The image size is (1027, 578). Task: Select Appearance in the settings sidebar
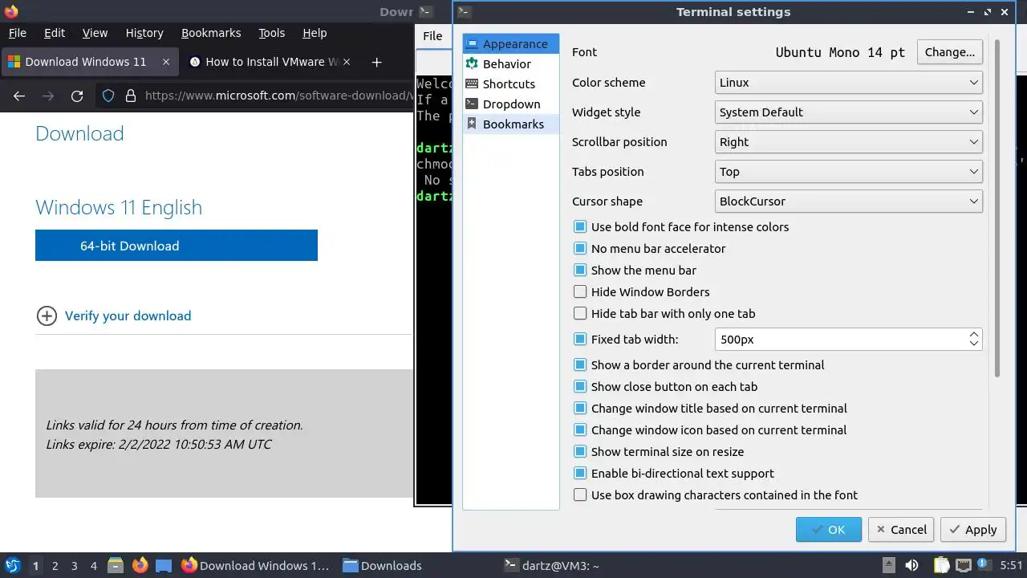[510, 44]
